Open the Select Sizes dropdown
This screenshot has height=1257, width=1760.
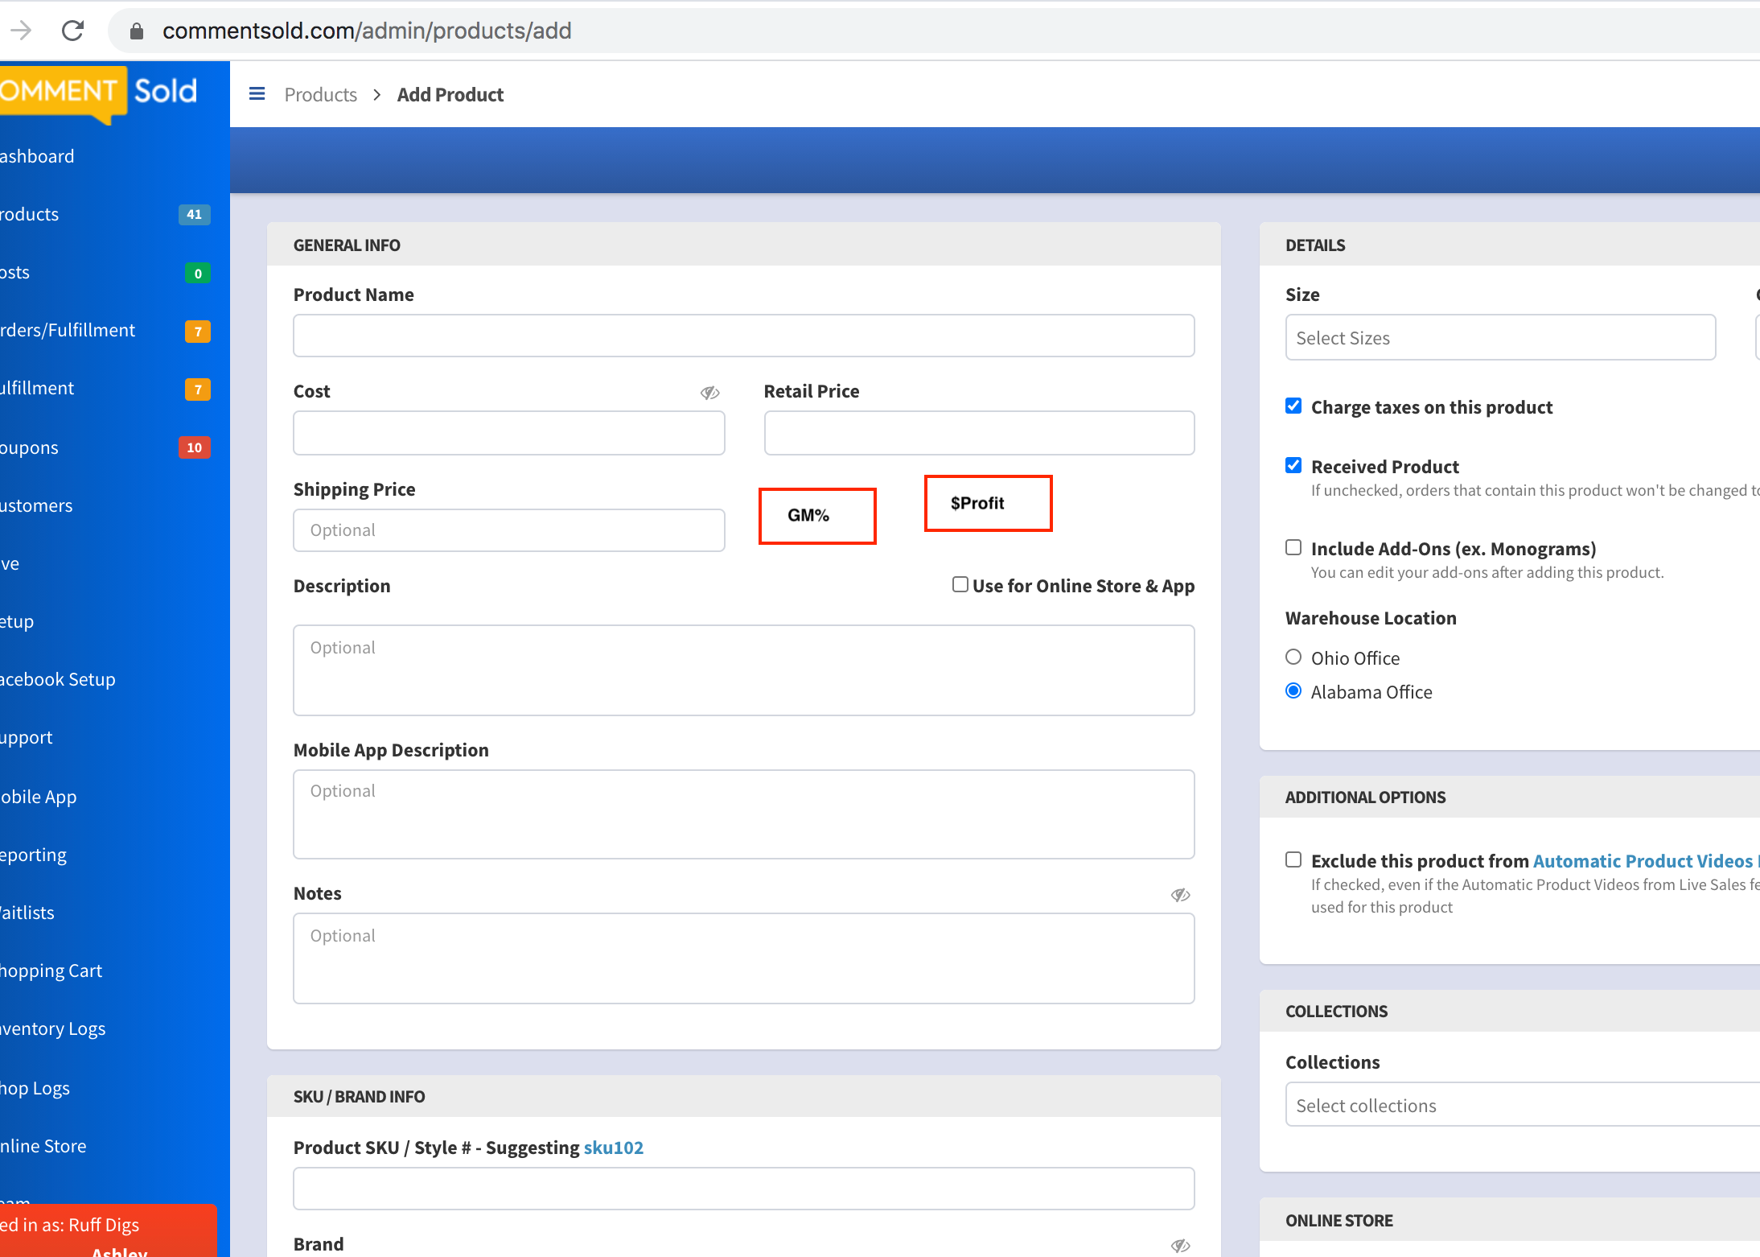[1500, 338]
